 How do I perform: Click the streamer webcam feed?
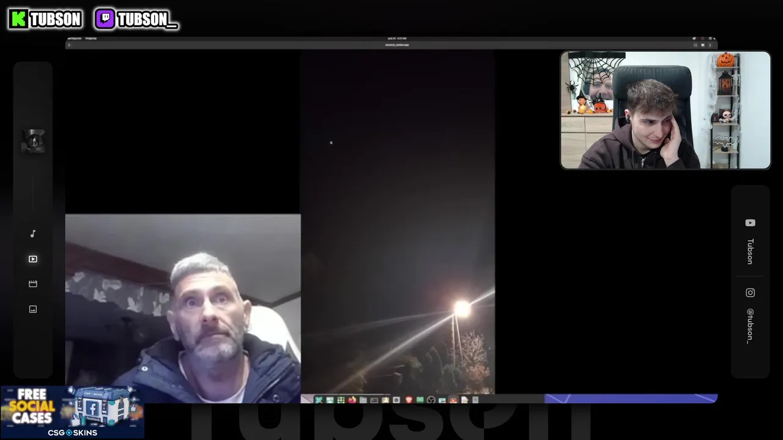pos(666,110)
